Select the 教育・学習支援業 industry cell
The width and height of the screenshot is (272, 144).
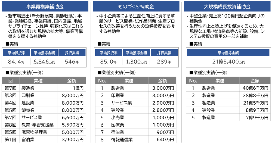38,125
